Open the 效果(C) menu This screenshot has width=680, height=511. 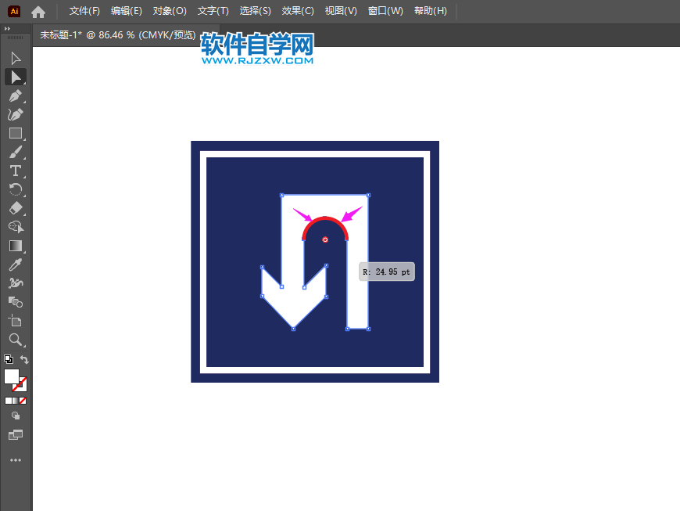point(298,11)
